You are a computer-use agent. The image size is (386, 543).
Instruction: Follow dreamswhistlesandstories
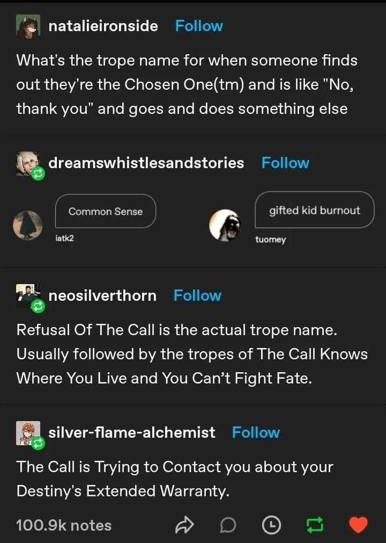click(x=285, y=163)
